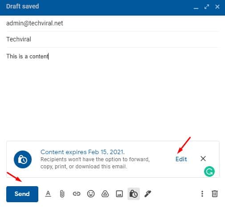This screenshot has width=225, height=208.
Task: Toggle confidential mode lock-clock icon
Action: [134, 194]
